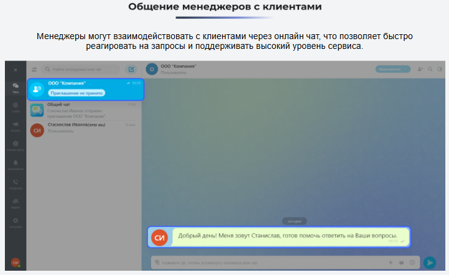The height and width of the screenshot is (275, 449).
Task: Open the emoji picker in message box
Action: (x=412, y=262)
